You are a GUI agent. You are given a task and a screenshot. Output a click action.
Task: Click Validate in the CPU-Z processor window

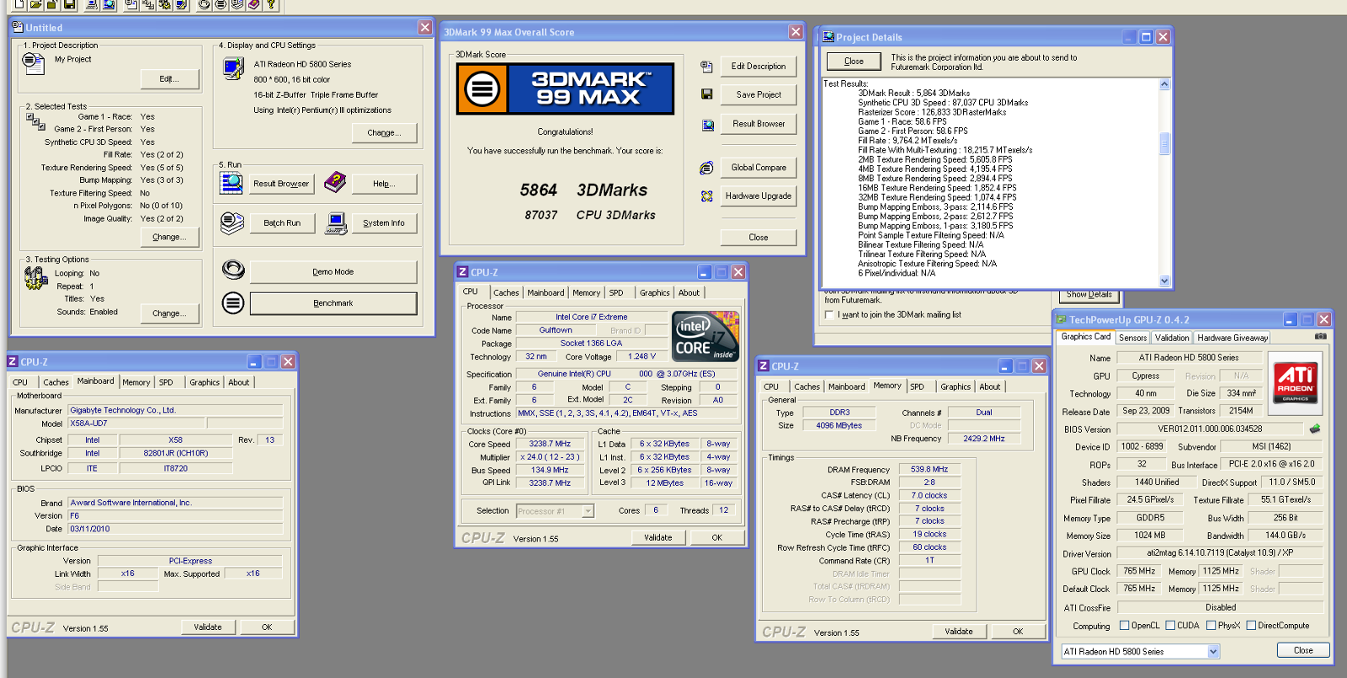pyautogui.click(x=658, y=537)
